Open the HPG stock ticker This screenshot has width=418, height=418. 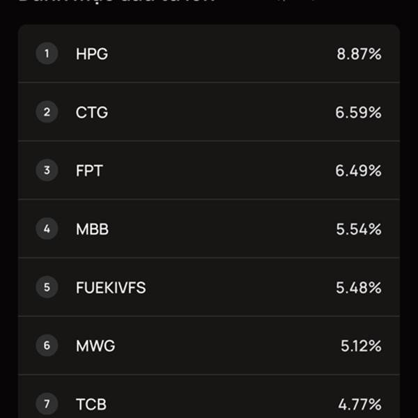coord(92,54)
